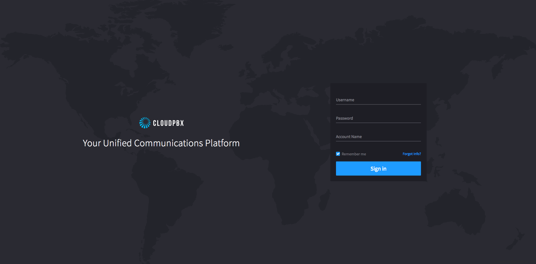Click 'Your Unified Communications Platform' tagline
The image size is (536, 264).
click(x=161, y=143)
